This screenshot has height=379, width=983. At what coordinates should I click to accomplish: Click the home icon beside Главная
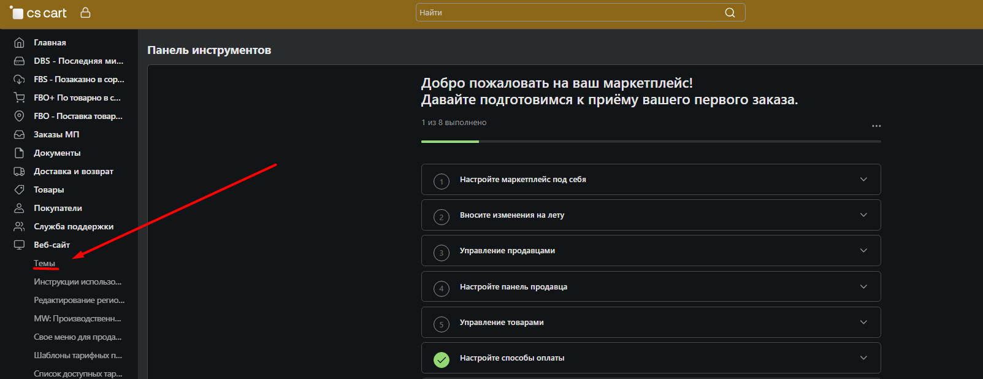tap(20, 42)
